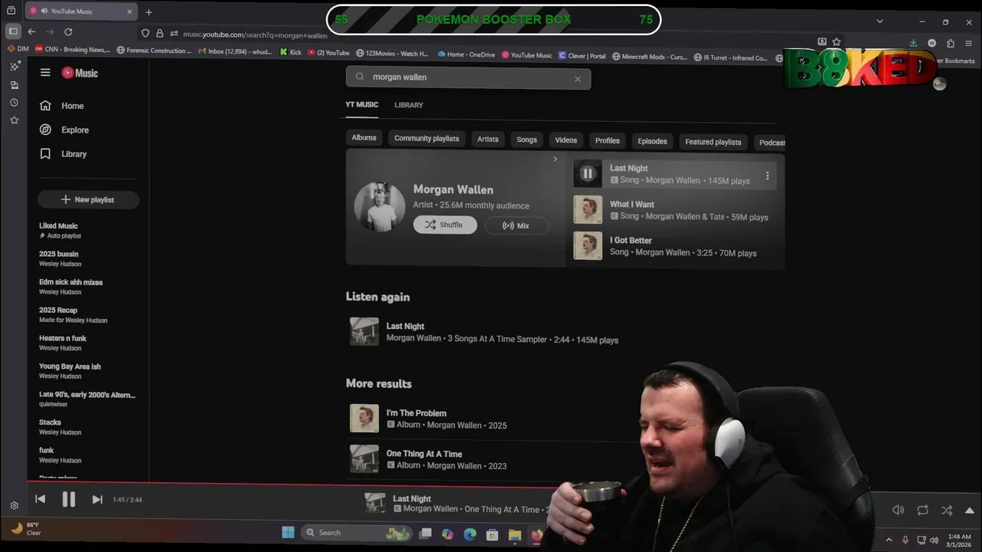982x552 pixels.
Task: Switch to the YT MUSIC tab
Action: tap(361, 104)
